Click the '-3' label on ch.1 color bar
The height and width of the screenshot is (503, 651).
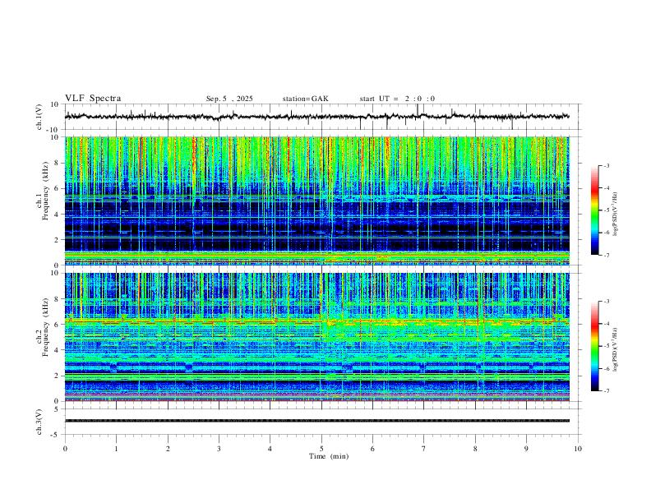(x=607, y=165)
